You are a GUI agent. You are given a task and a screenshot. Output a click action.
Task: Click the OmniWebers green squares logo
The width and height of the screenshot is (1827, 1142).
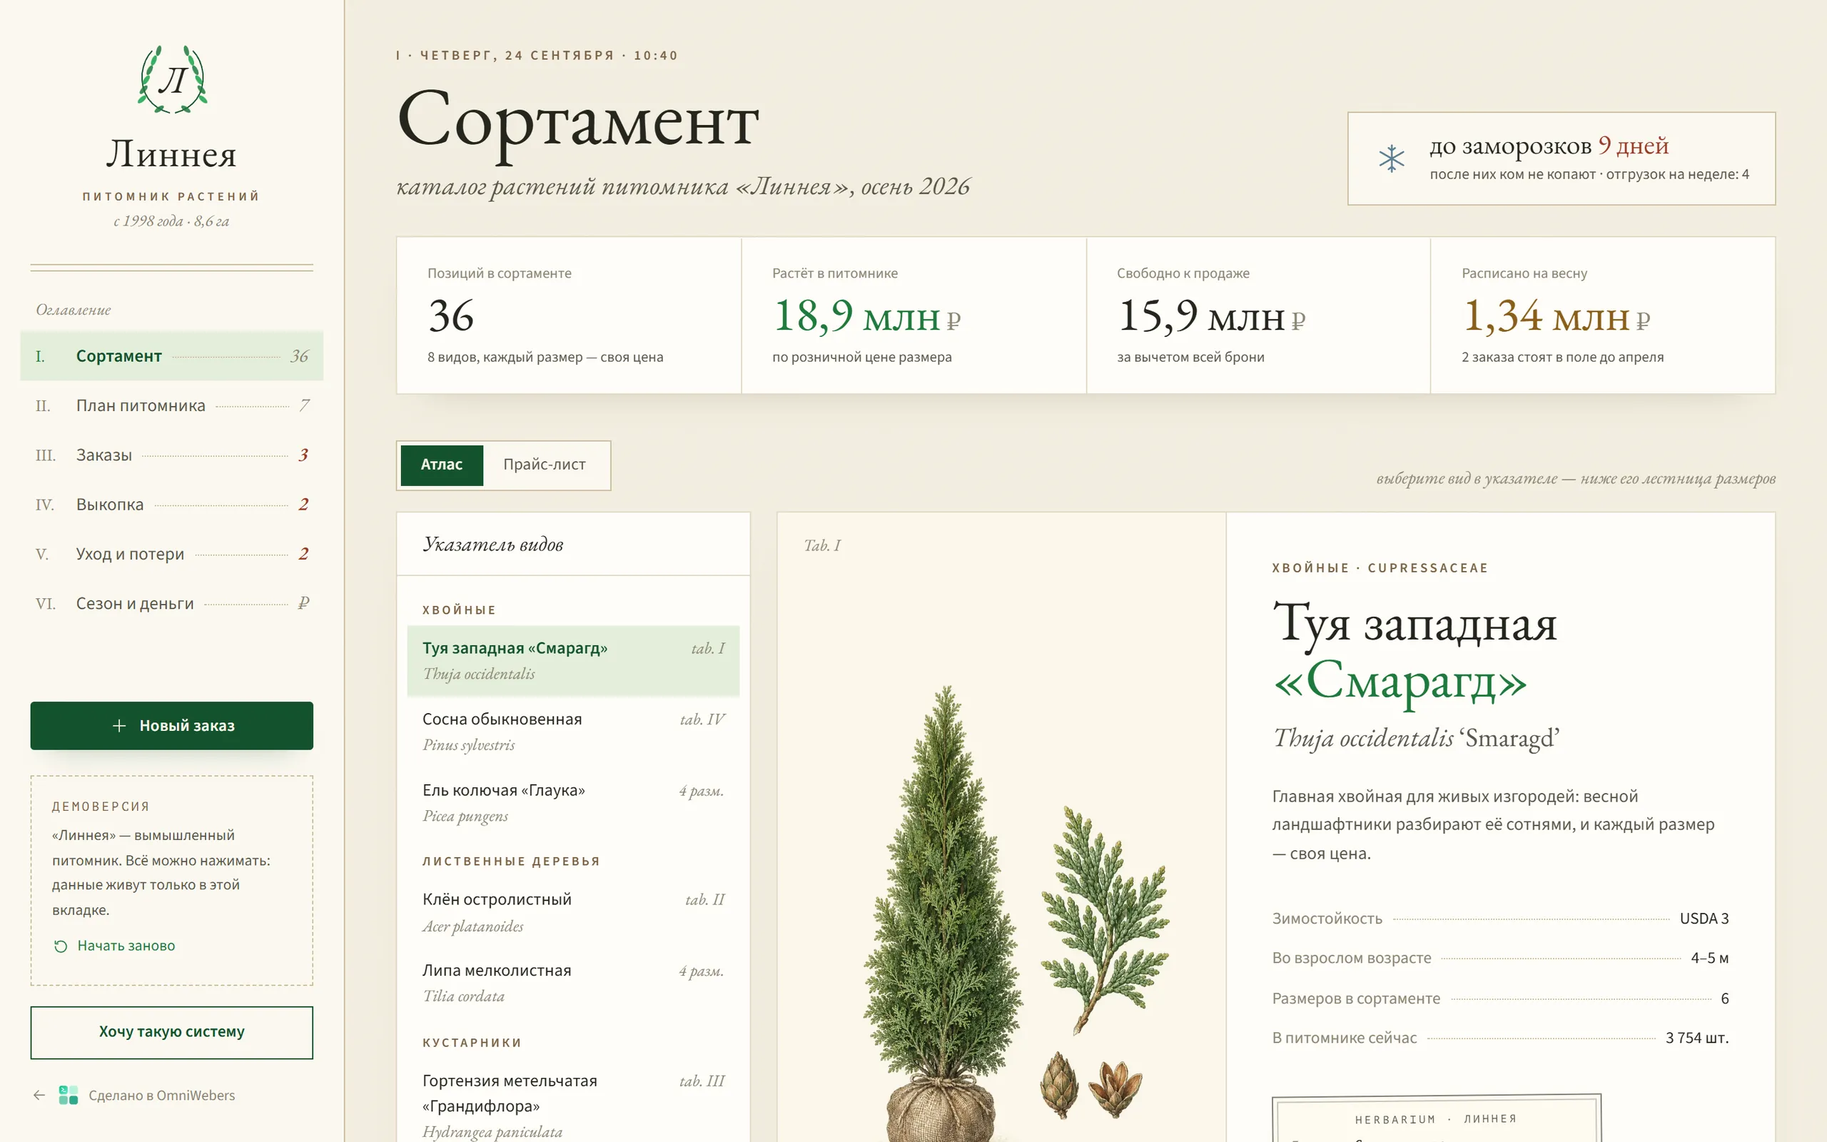pos(69,1095)
